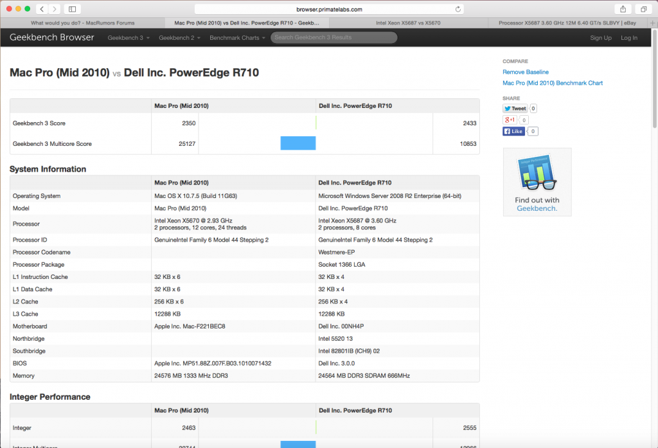Click the Integer value 2555
The height and width of the screenshot is (448, 658).
pyautogui.click(x=470, y=428)
